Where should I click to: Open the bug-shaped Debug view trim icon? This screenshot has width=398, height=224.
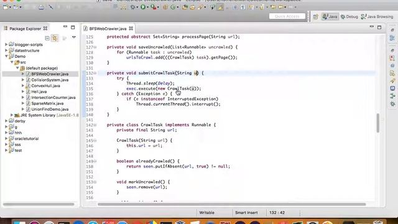click(392, 104)
